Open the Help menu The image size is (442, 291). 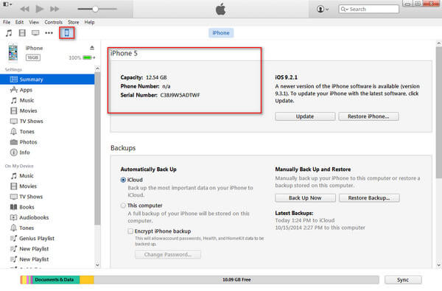(89, 22)
